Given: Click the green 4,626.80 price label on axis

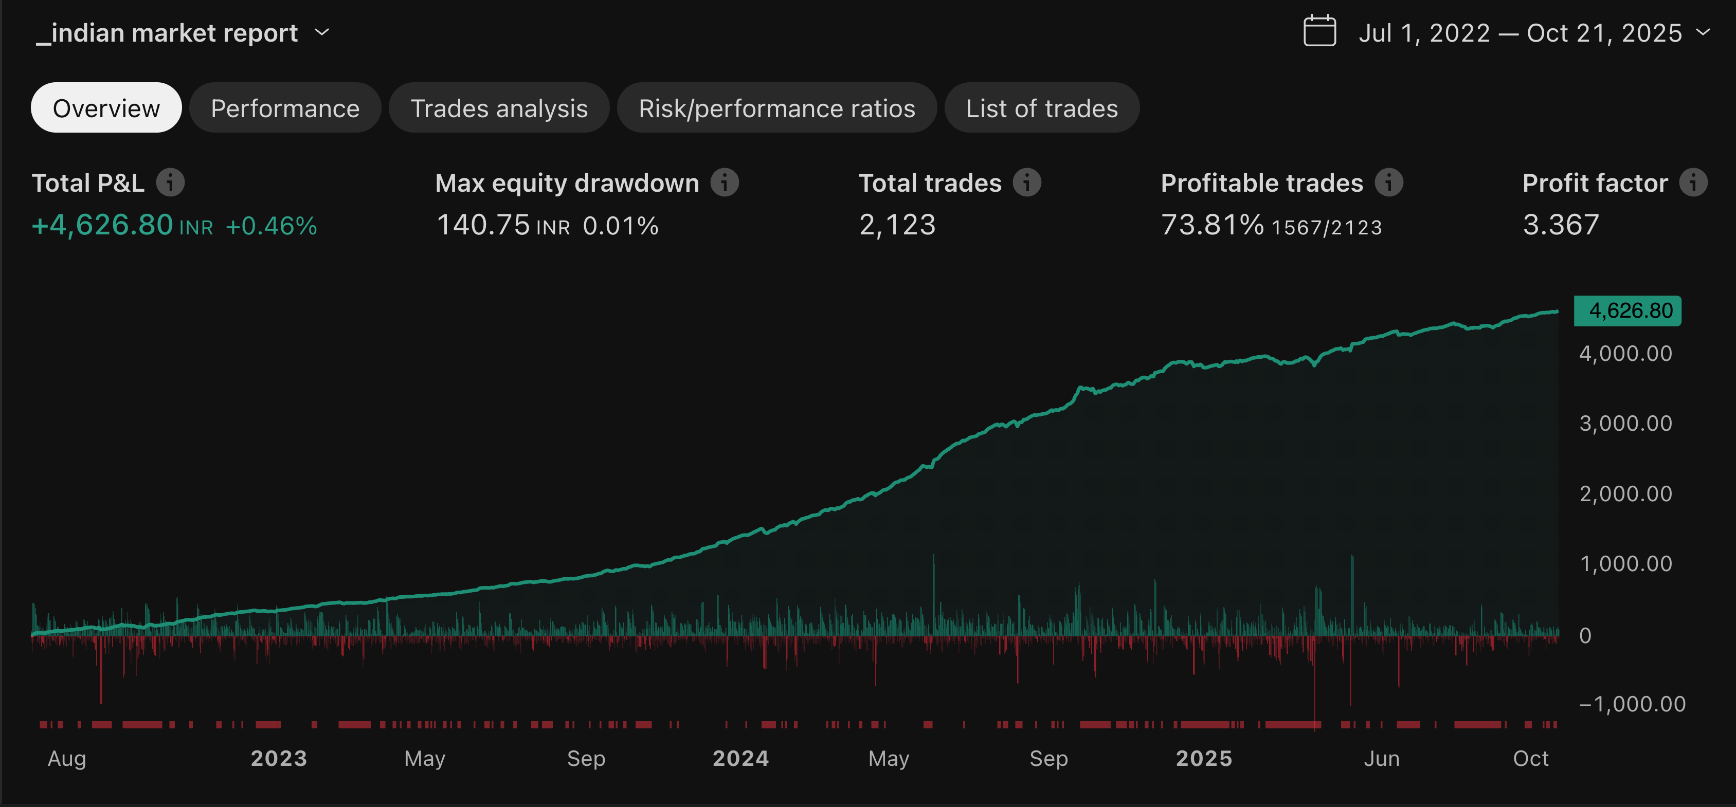Looking at the screenshot, I should (x=1627, y=310).
